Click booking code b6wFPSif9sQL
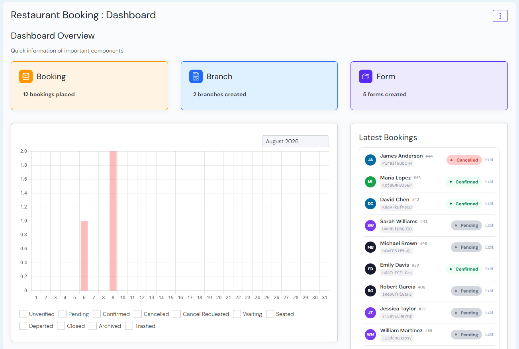The image size is (519, 349). [x=397, y=251]
